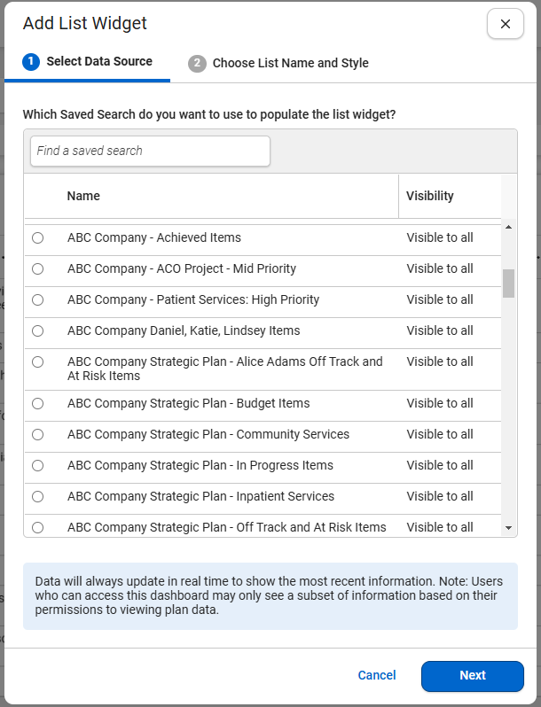Screen dimensions: 541x707
Task: Go to Choose List Name and Style tab
Action: [278, 63]
